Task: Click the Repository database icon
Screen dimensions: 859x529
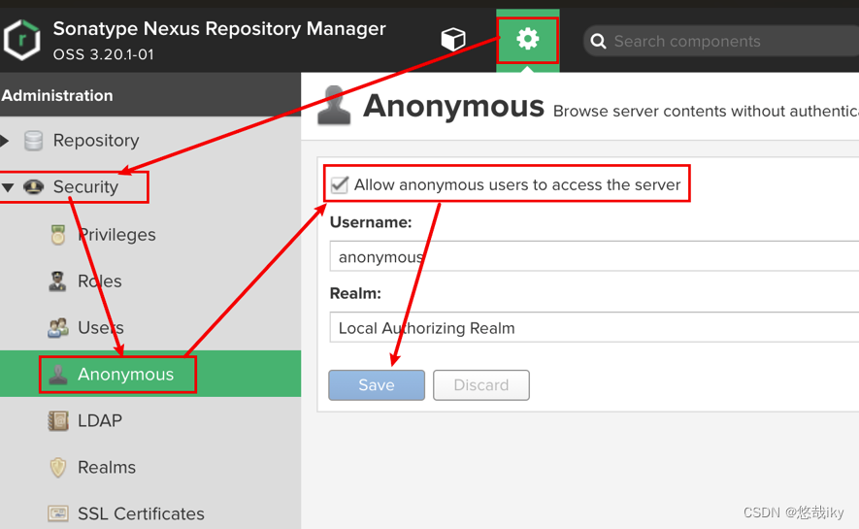Action: click(33, 141)
